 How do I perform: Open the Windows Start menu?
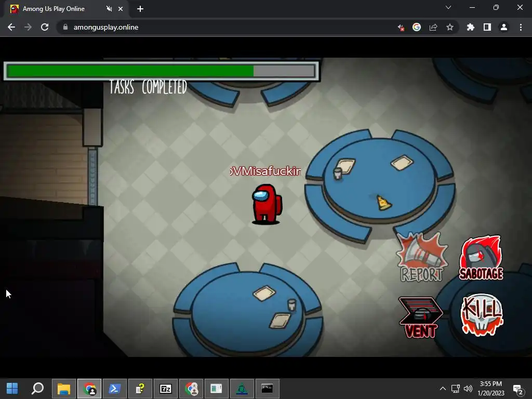[12, 389]
